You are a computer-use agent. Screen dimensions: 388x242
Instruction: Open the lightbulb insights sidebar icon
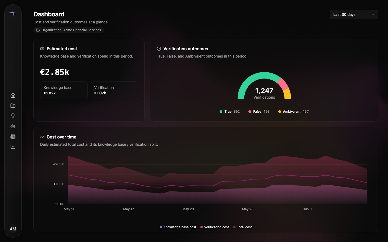coord(13,116)
